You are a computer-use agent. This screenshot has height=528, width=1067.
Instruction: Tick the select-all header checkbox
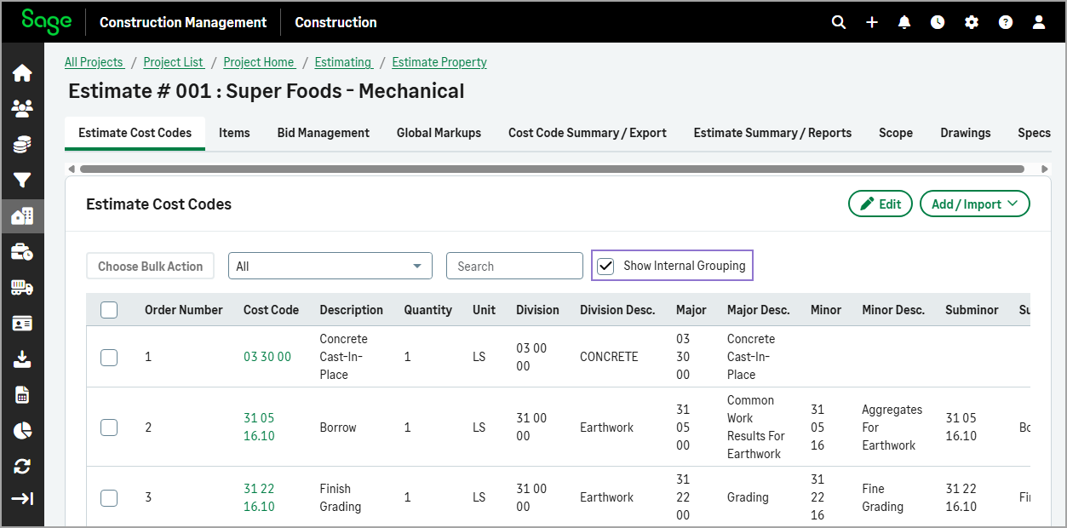click(x=109, y=310)
